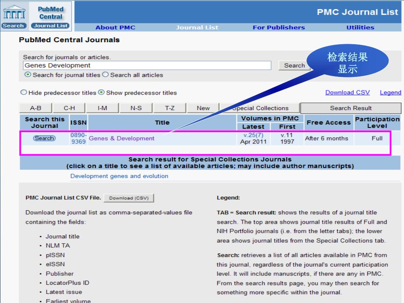Click first volume v.11 1997 cell
Image resolution: width=404 pixels, height=303 pixels.
pos(287,138)
